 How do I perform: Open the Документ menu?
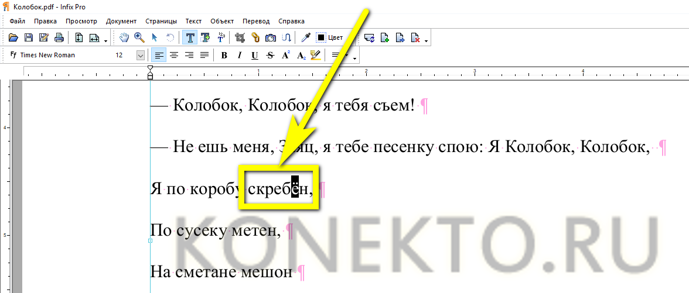[x=121, y=21]
